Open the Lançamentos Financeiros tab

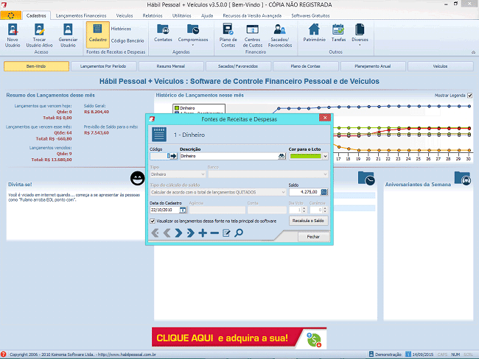[x=81, y=15]
